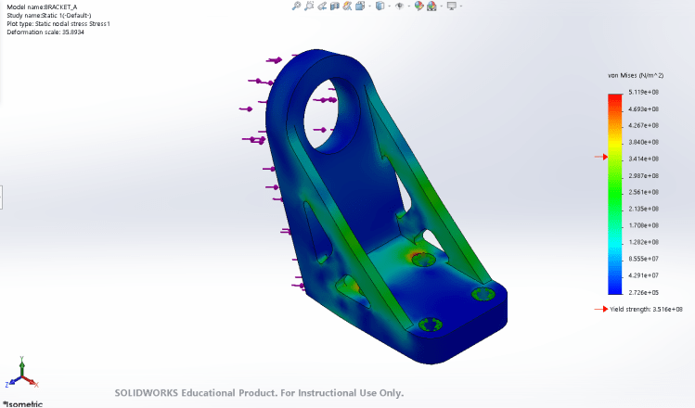
Task: Open the Dynamic Annotation Views icon
Action: coord(347,6)
